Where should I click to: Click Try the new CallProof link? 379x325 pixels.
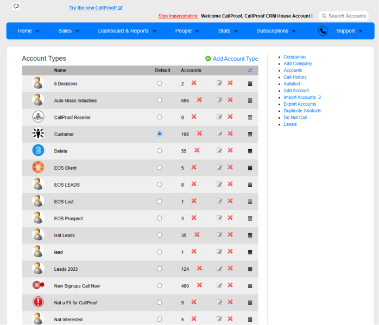pyautogui.click(x=96, y=8)
